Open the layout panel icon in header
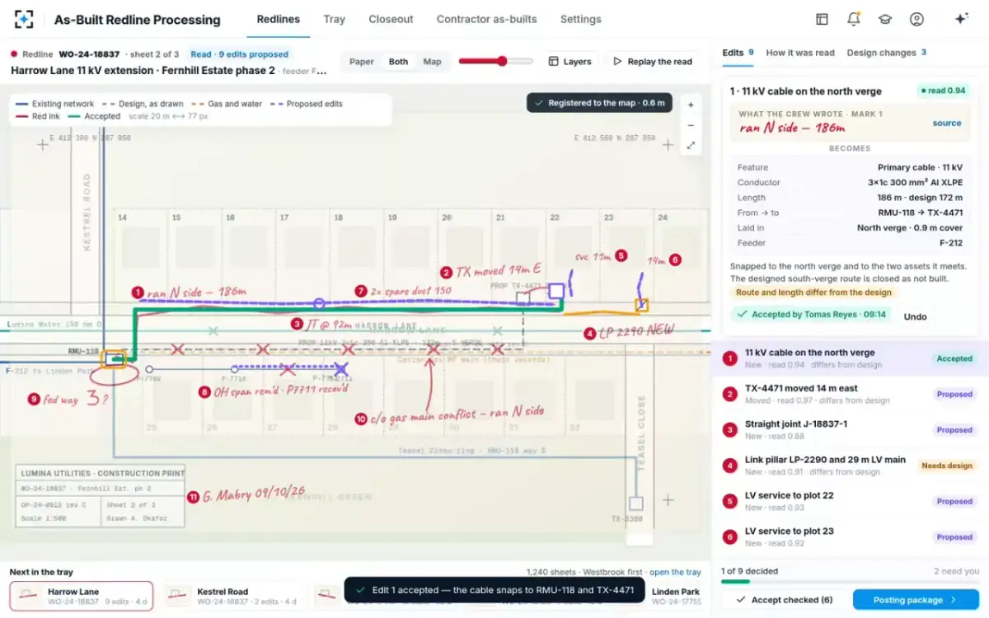 click(822, 19)
